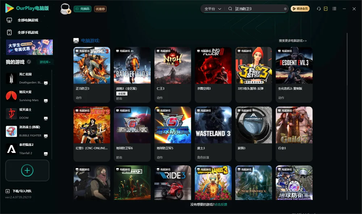
Task: Click the 全区服 tag on 战地3
Action: pyautogui.click(x=122, y=94)
